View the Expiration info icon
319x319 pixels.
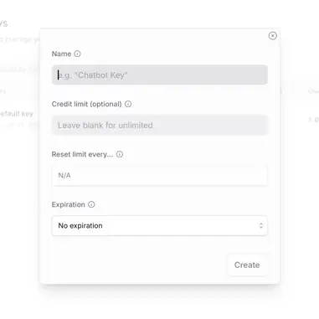click(x=91, y=204)
